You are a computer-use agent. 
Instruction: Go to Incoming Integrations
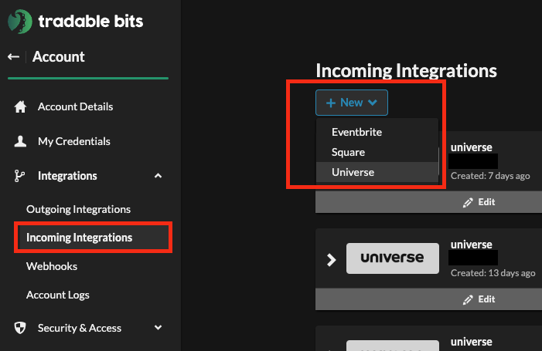click(x=79, y=238)
